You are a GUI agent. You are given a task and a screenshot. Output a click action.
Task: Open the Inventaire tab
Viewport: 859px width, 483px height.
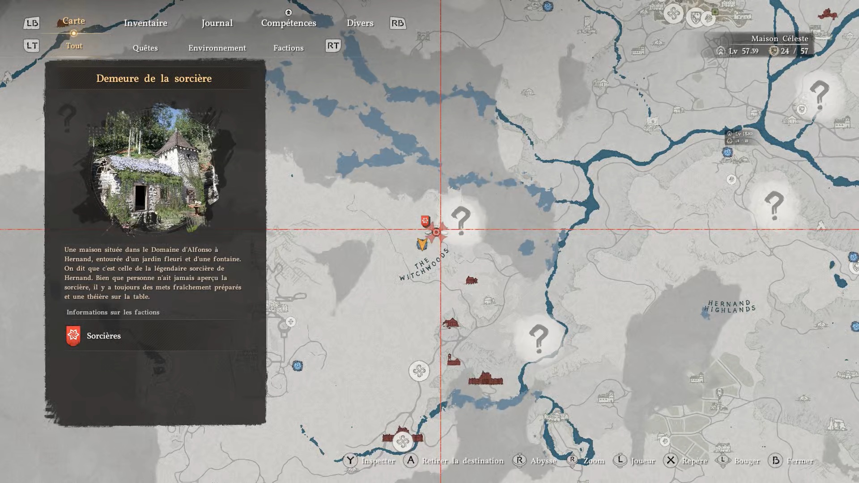tap(145, 23)
